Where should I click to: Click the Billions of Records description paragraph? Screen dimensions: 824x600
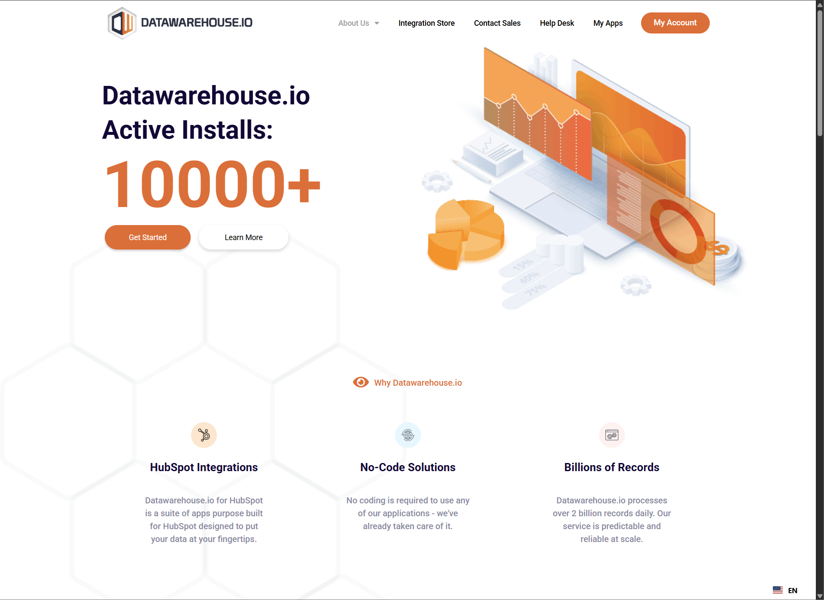coord(612,520)
